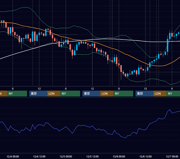Choose the 12/6 00:00 date label
Image resolution: width=180 pixels, height=159 pixels.
(x=119, y=156)
